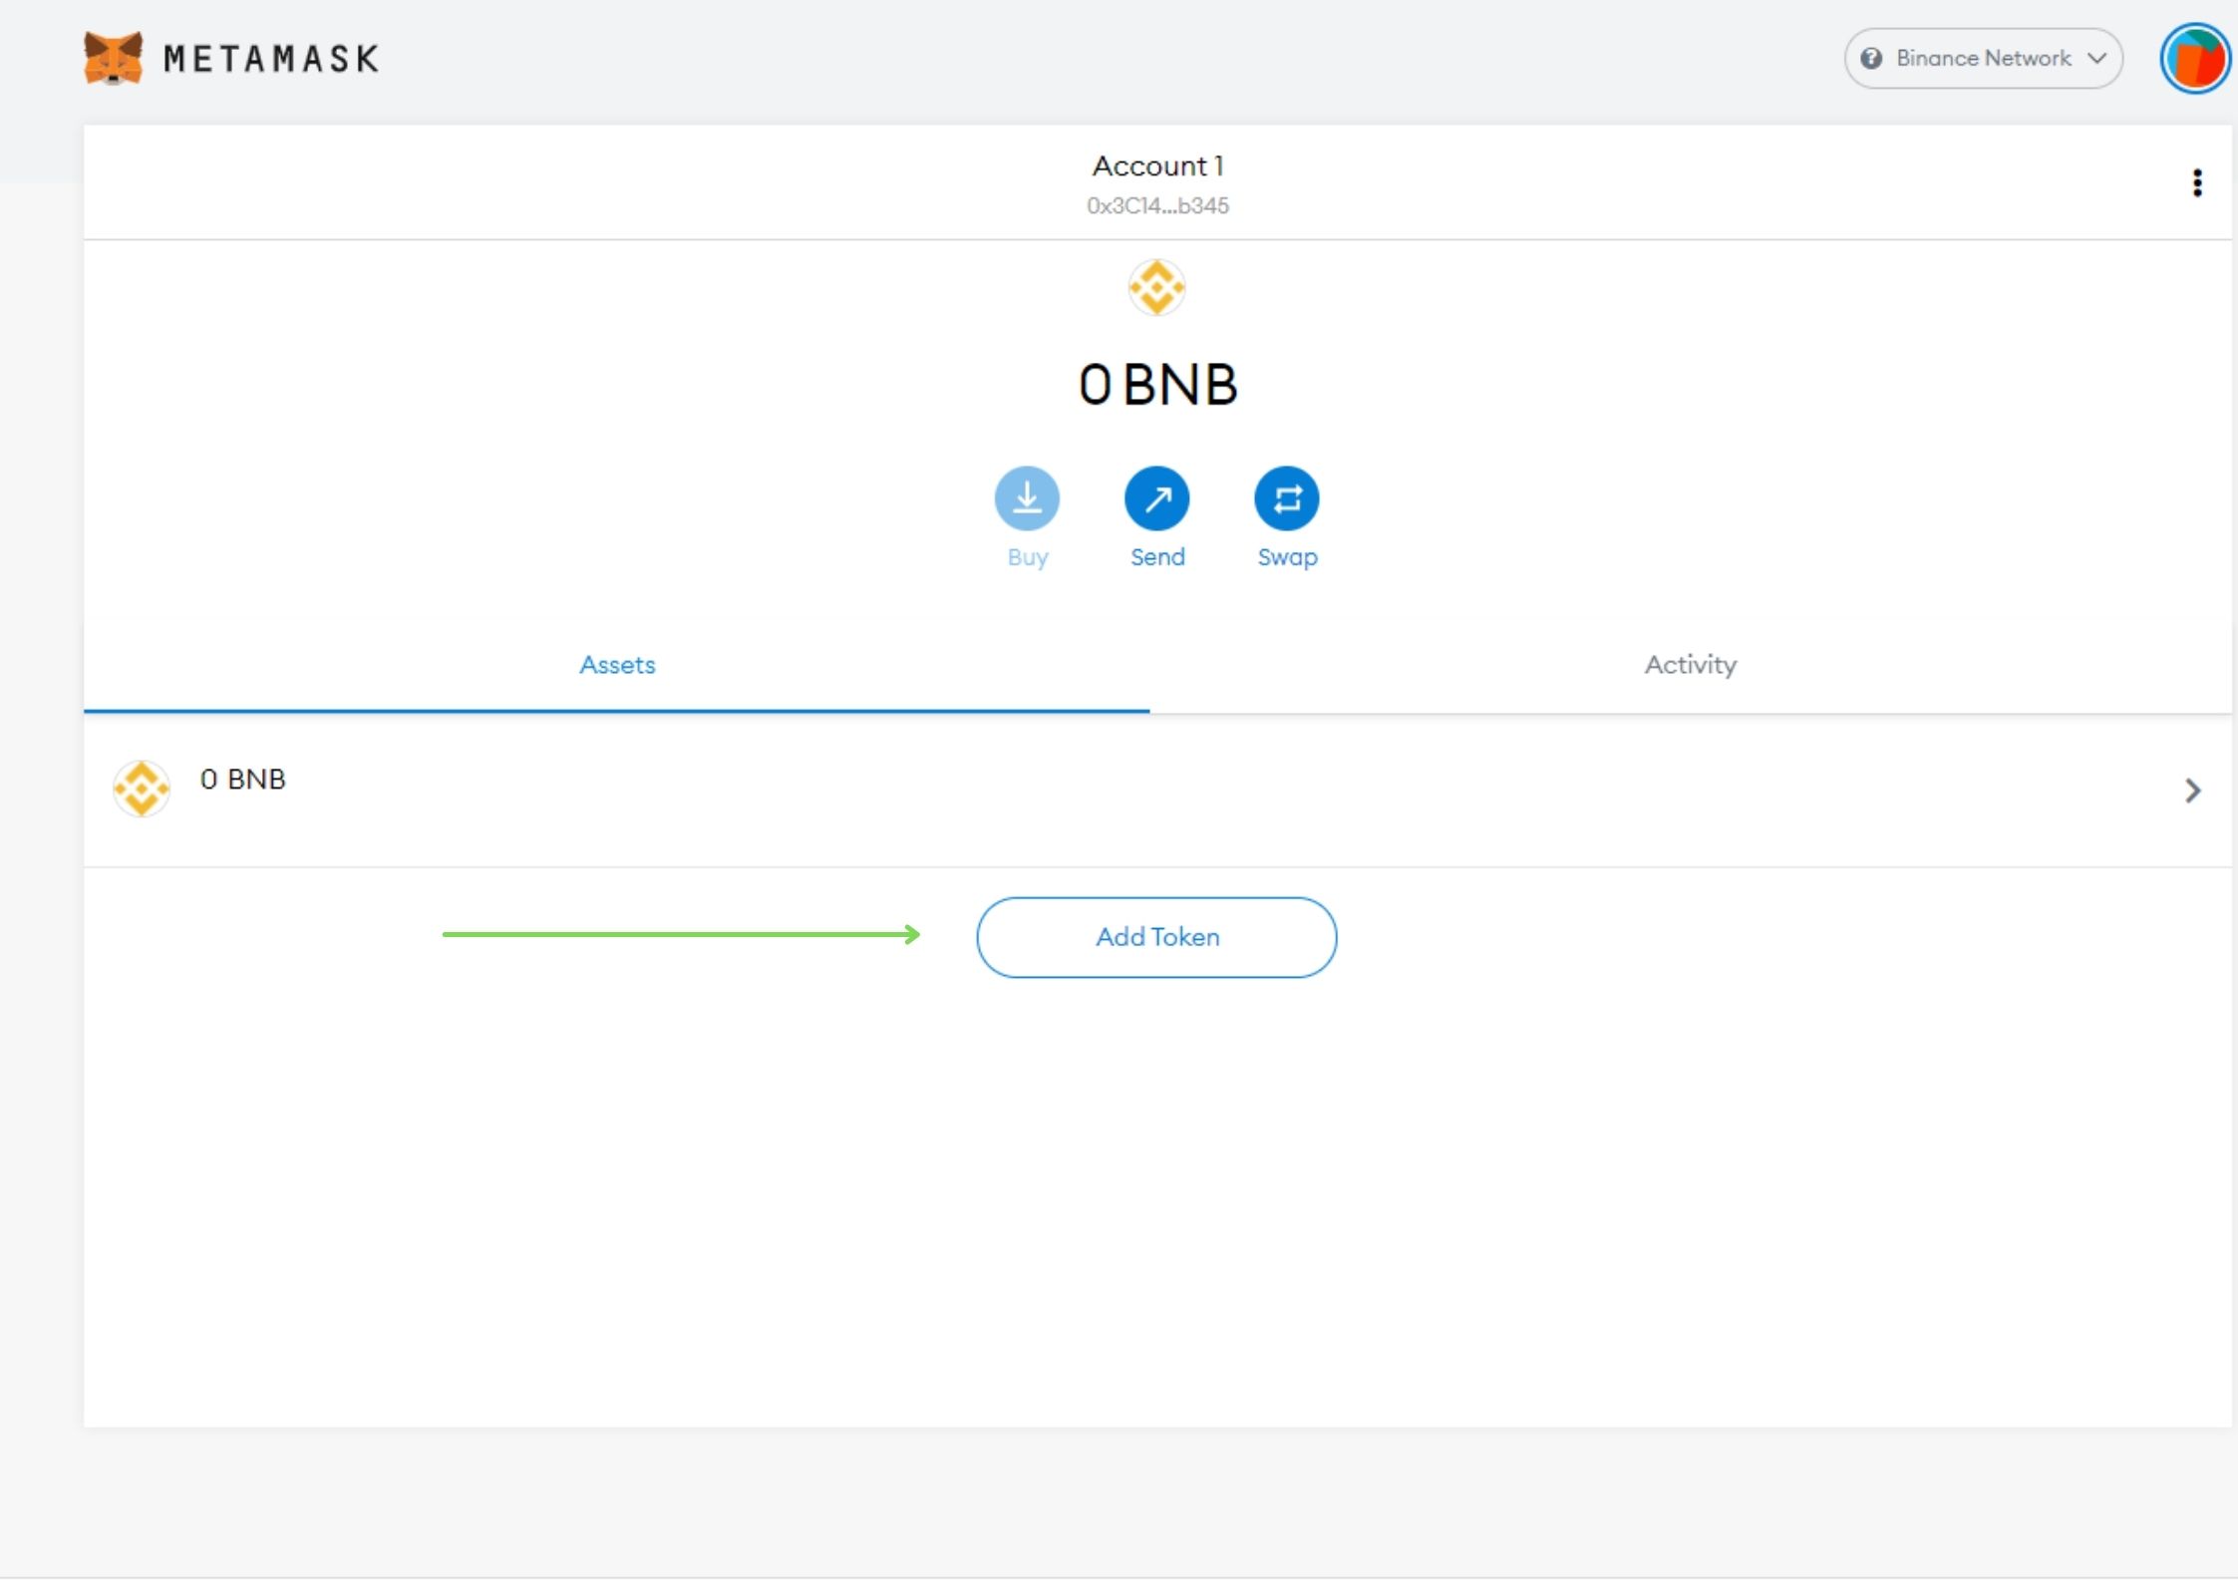Select the 0 BNB text in assets list
This screenshot has height=1582, width=2238.
(x=242, y=779)
